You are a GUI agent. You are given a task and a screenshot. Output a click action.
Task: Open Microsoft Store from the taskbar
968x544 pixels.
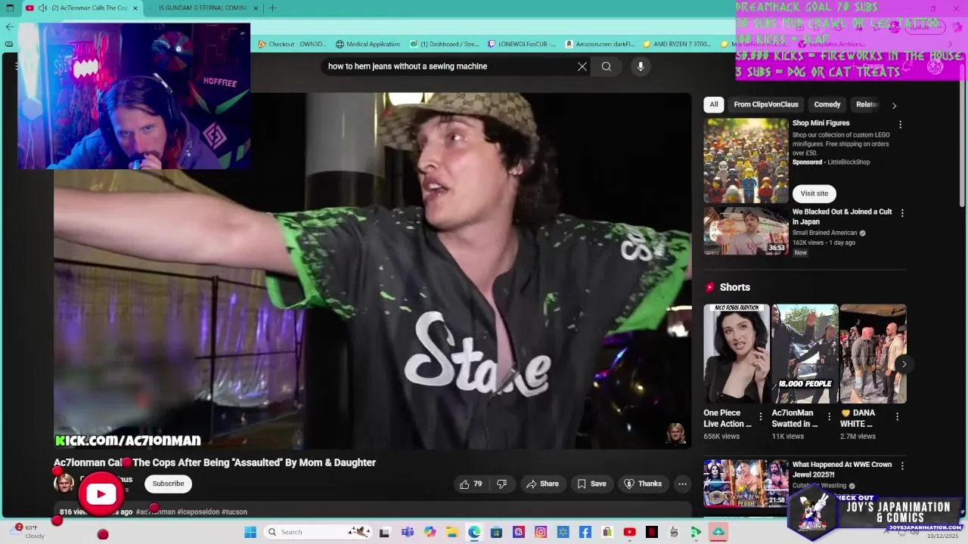496,532
